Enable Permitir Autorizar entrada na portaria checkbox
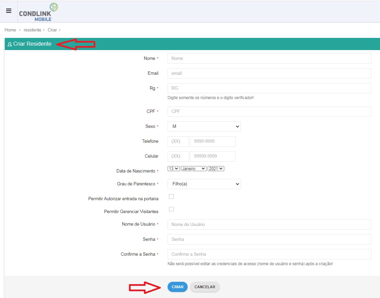 pos(171,197)
